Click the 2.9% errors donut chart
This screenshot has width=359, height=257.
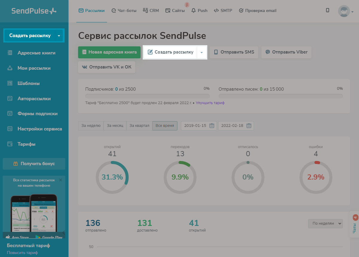click(316, 177)
